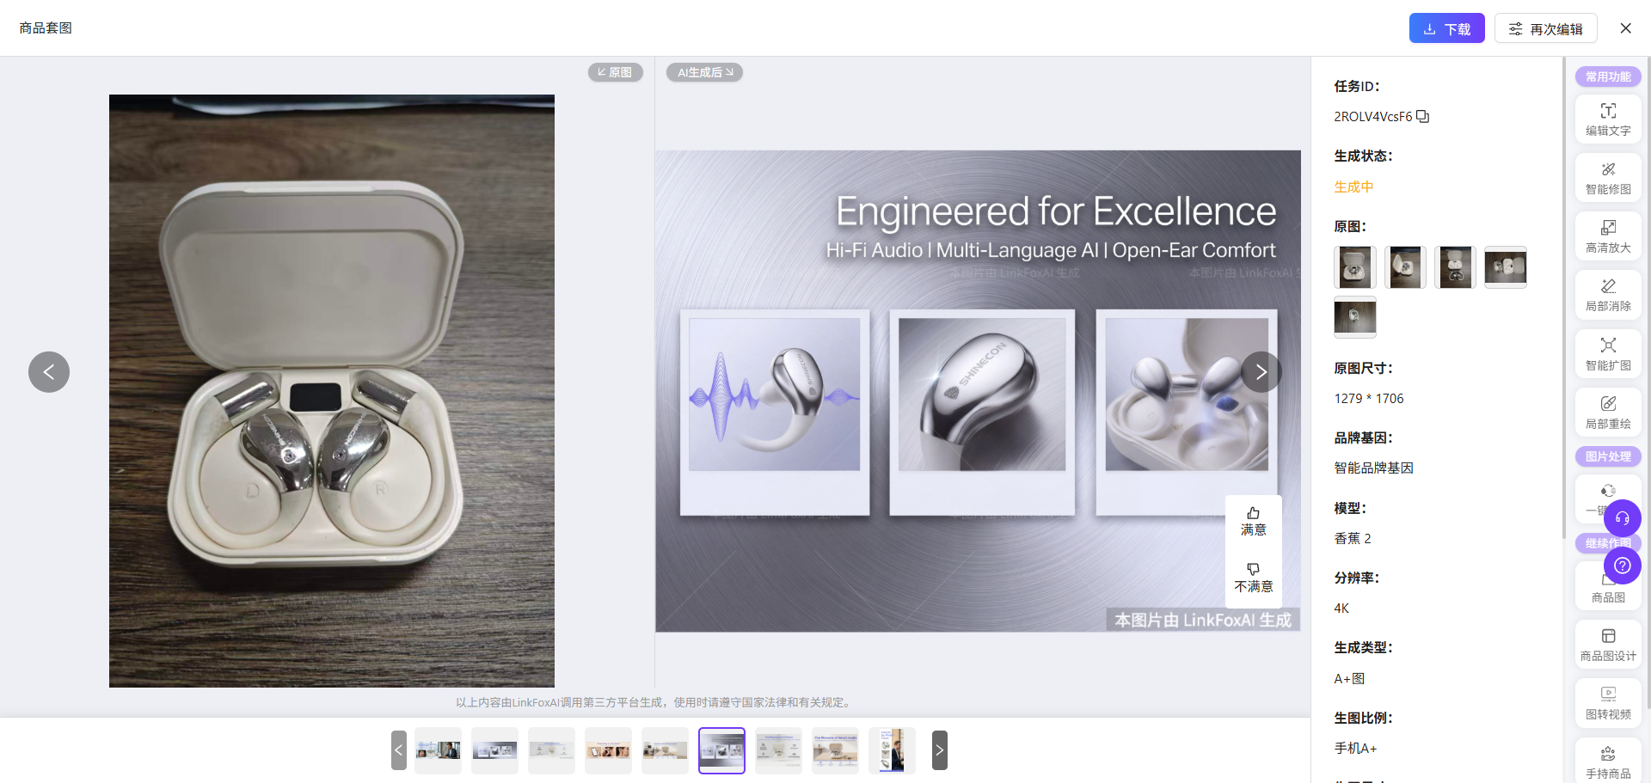1651x783 pixels.
Task: Advance to next image with right arrow
Action: point(1261,372)
